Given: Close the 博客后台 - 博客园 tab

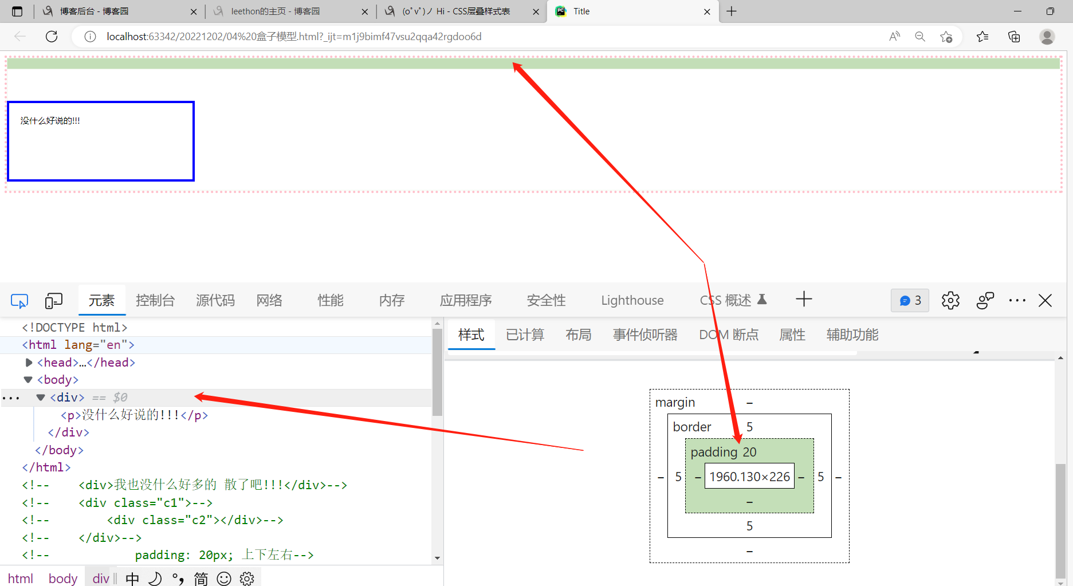Looking at the screenshot, I should coord(193,11).
